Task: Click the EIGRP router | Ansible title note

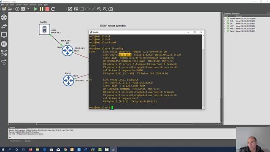Action: coord(113,26)
